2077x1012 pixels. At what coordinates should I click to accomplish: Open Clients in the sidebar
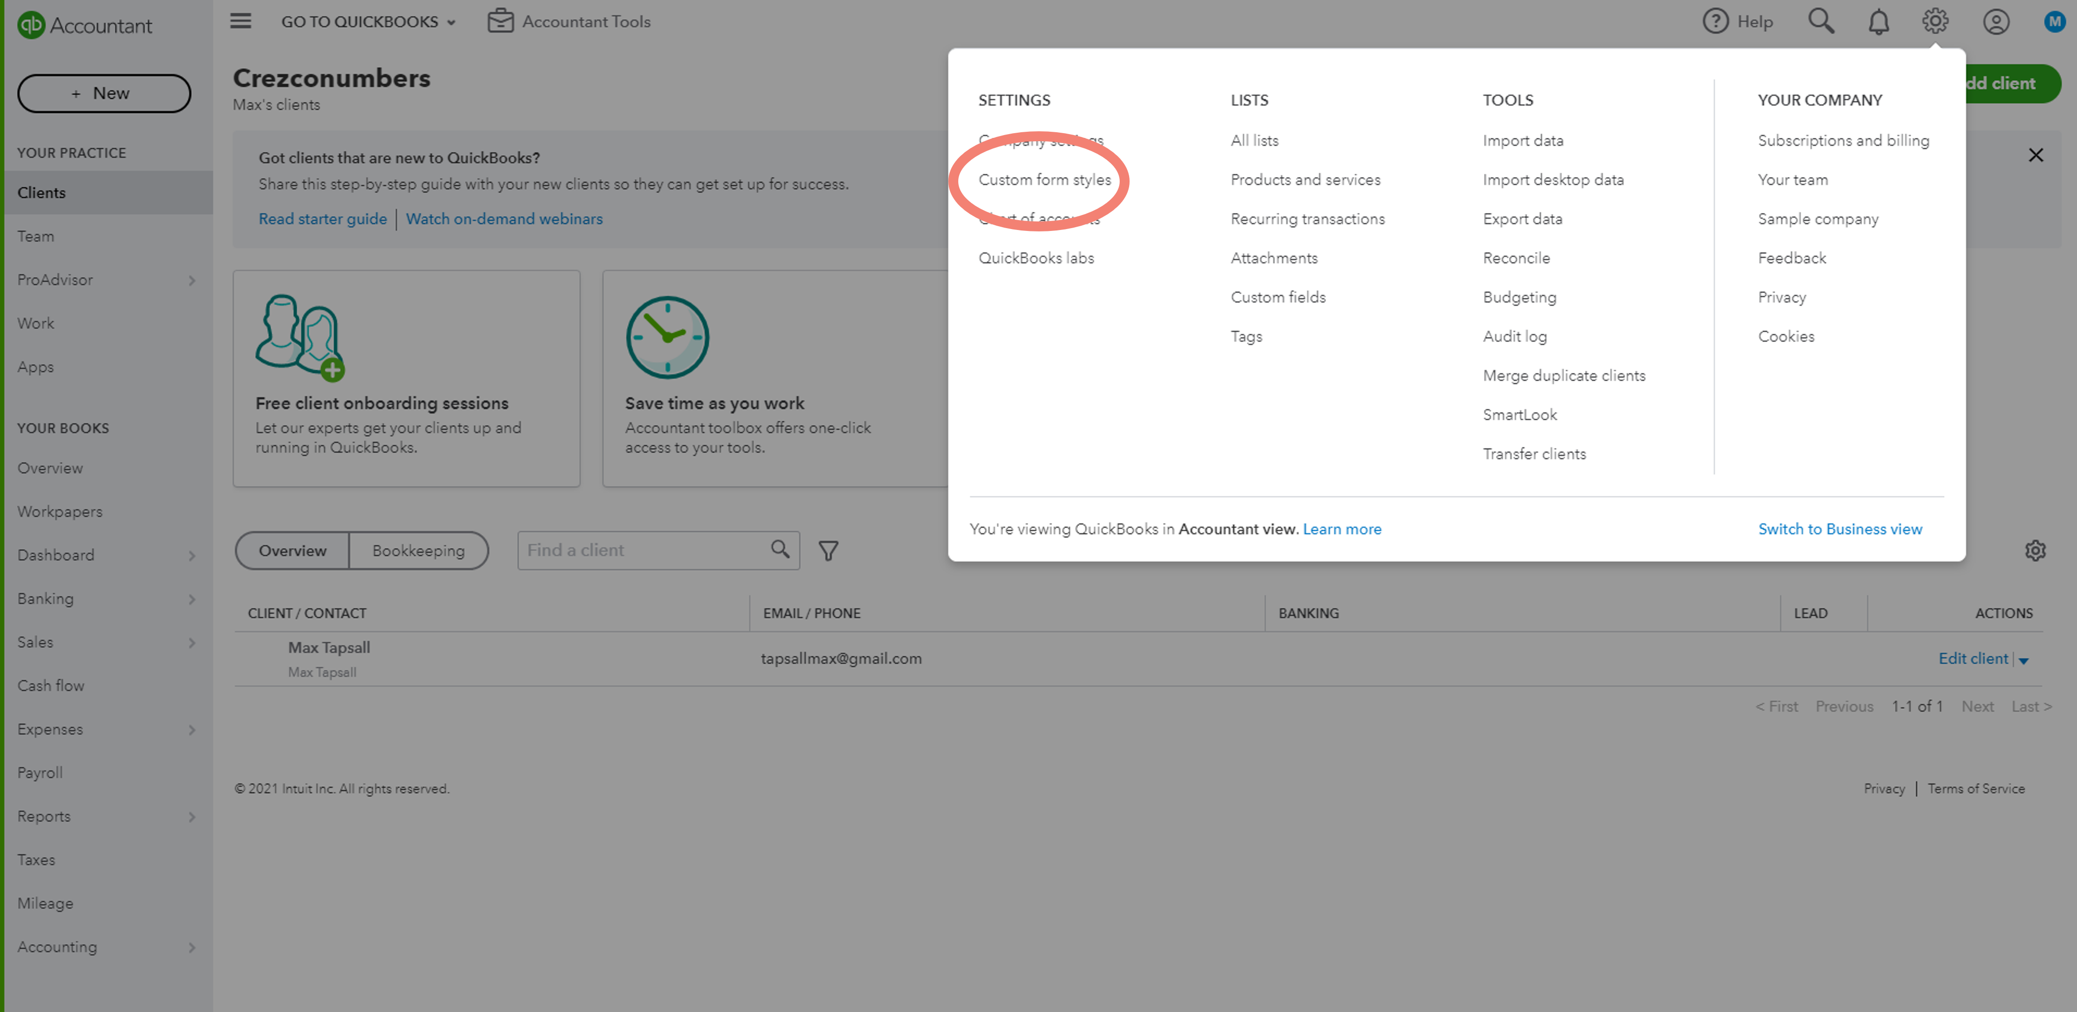(108, 193)
